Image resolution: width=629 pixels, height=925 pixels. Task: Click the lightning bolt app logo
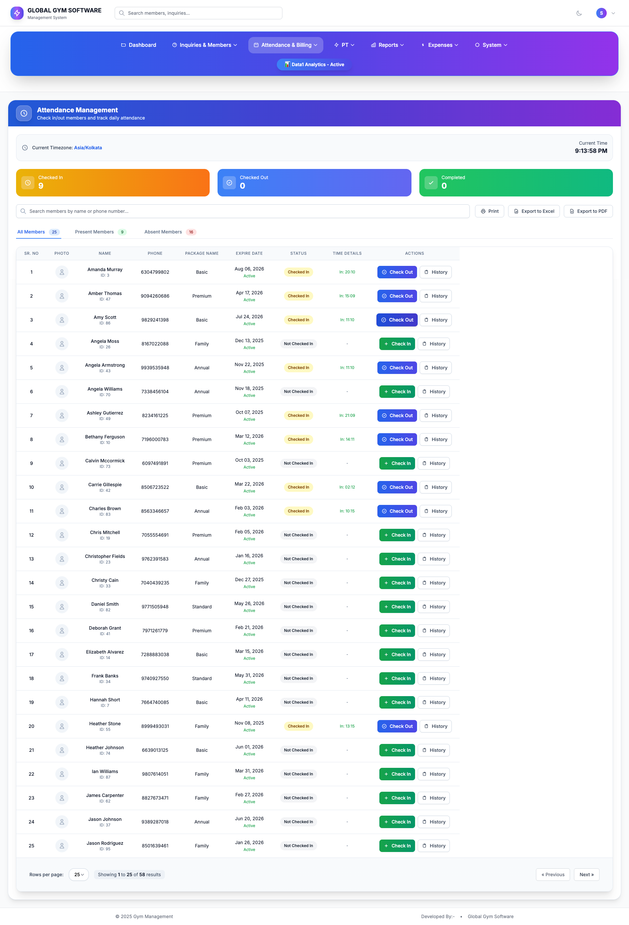pyautogui.click(x=17, y=13)
